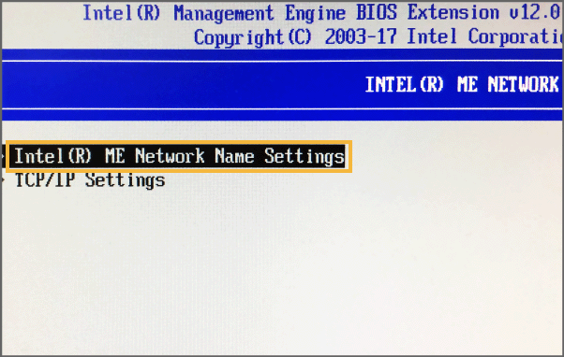This screenshot has width=564, height=357.
Task: Click the arrow beside TCP/IP Settings
Action: click(3, 179)
